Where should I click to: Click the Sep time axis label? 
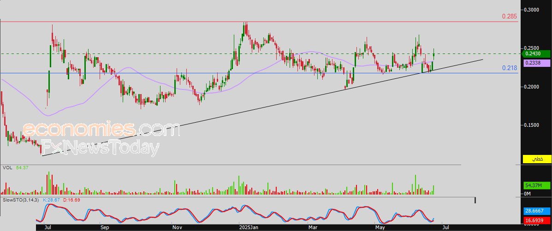pyautogui.click(x=105, y=228)
